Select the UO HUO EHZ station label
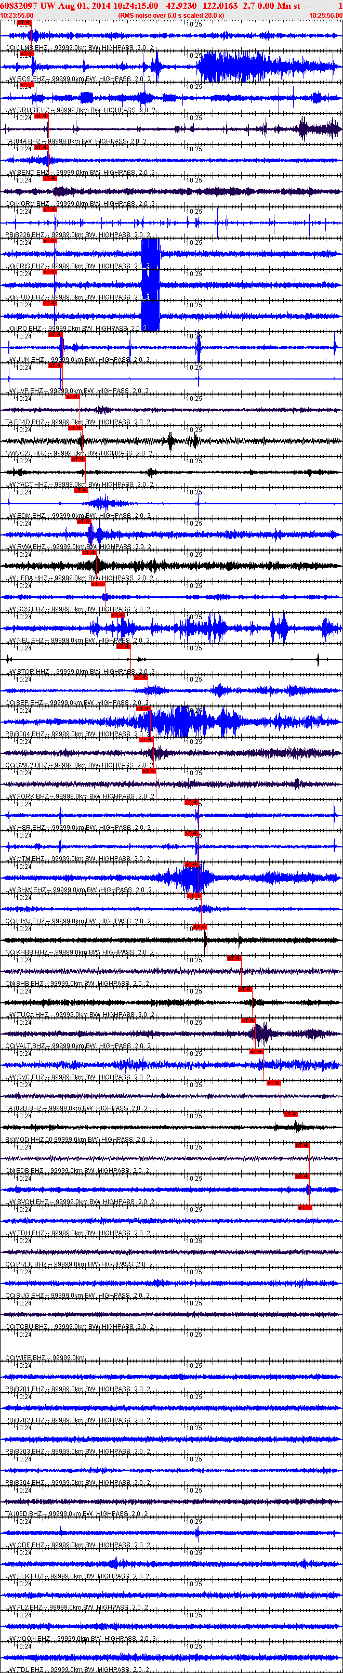Screen dimensions: 343x1673 pyautogui.click(x=78, y=297)
